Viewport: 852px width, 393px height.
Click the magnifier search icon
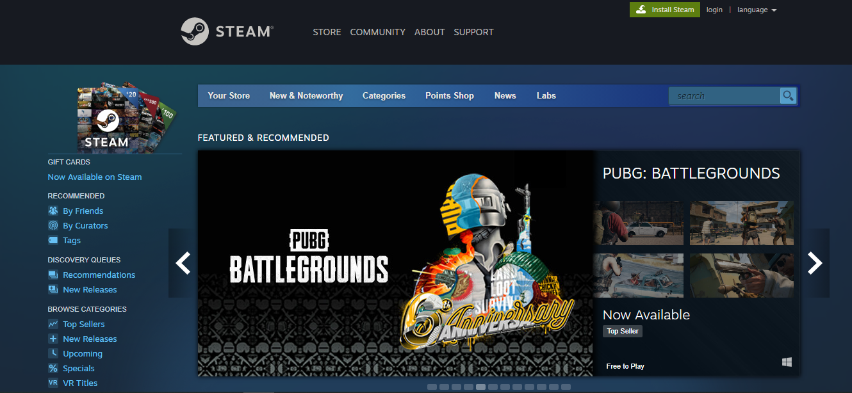[788, 96]
